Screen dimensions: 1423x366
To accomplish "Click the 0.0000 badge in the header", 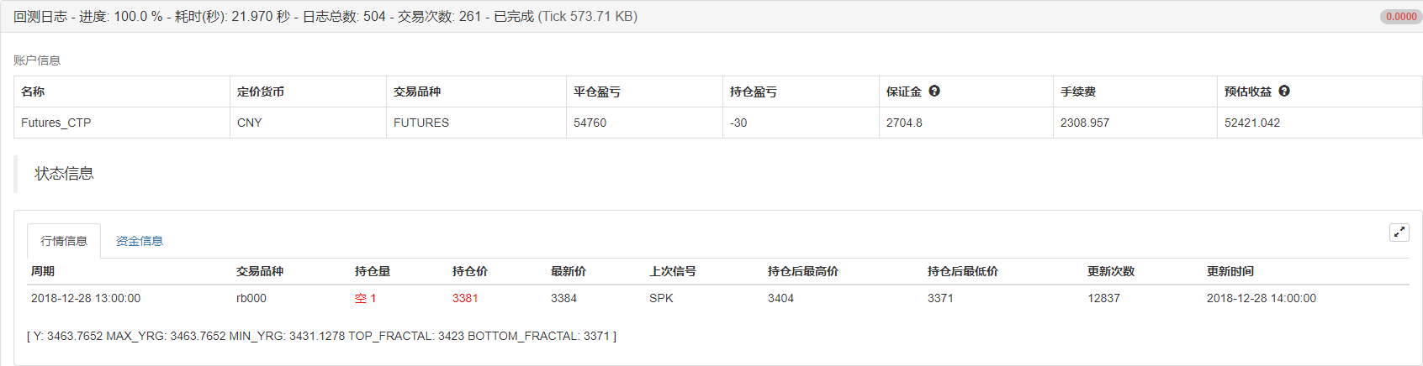I will [x=1400, y=17].
